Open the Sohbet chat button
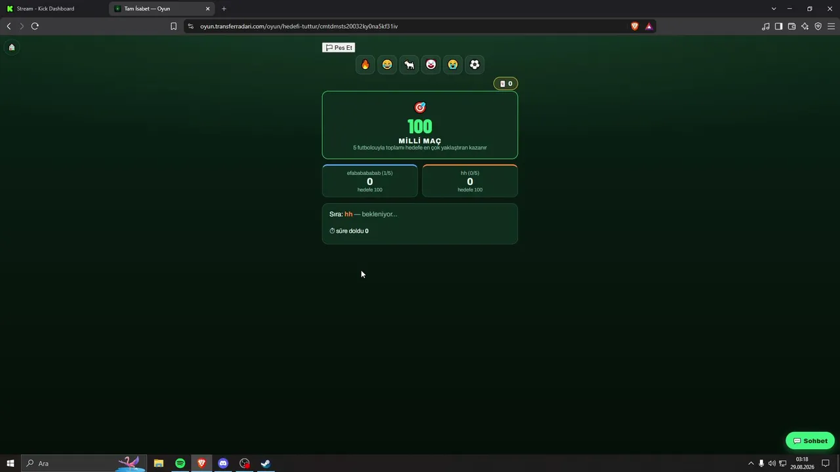This screenshot has height=472, width=840. point(810,441)
